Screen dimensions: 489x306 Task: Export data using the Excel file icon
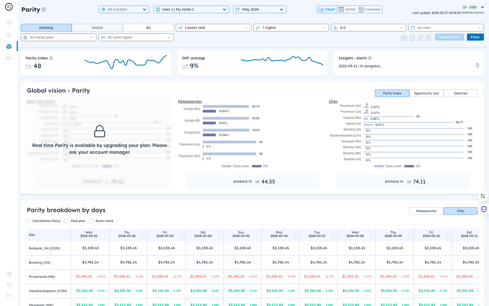[x=412, y=38]
